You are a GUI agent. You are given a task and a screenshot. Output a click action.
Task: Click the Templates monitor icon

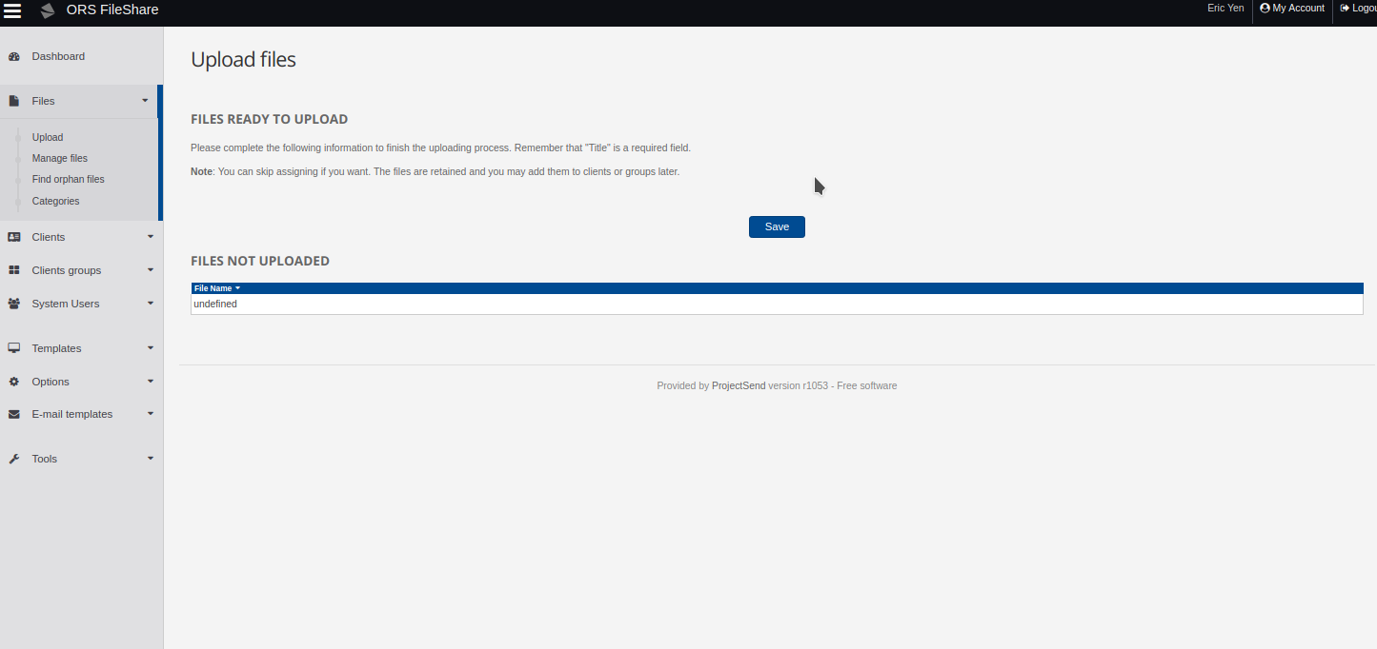pos(13,347)
